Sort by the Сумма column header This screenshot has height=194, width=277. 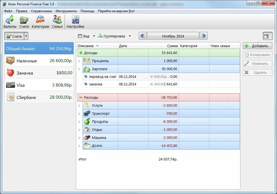tap(163, 46)
